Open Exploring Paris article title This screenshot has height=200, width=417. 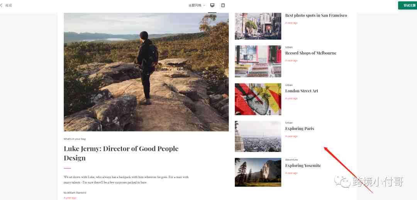pyautogui.click(x=300, y=128)
